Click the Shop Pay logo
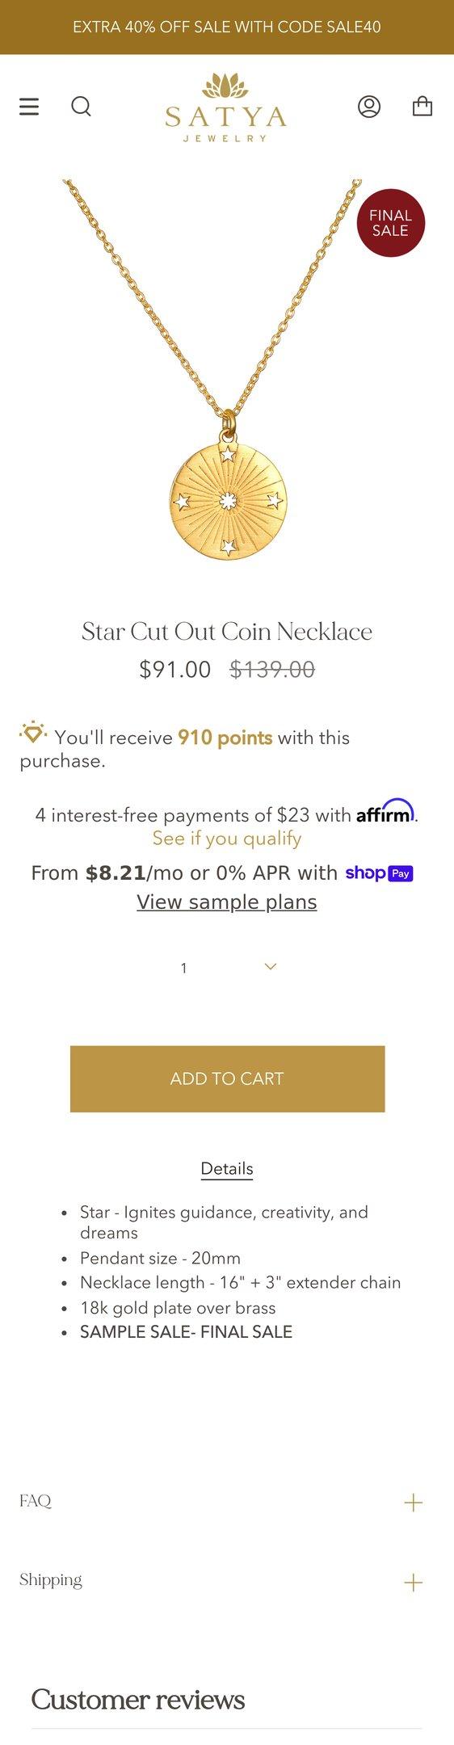This screenshot has width=454, height=1745. [x=379, y=873]
